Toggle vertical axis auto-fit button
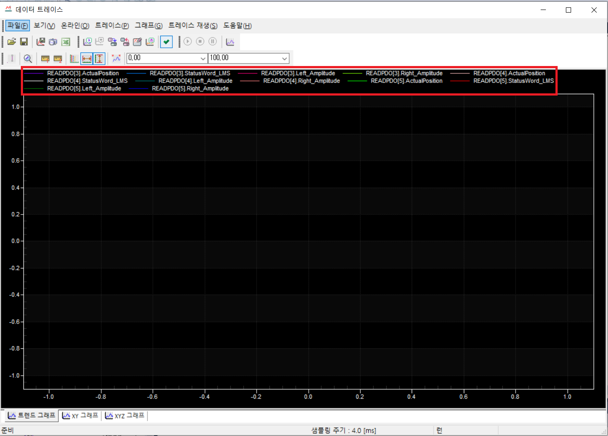 click(x=99, y=59)
